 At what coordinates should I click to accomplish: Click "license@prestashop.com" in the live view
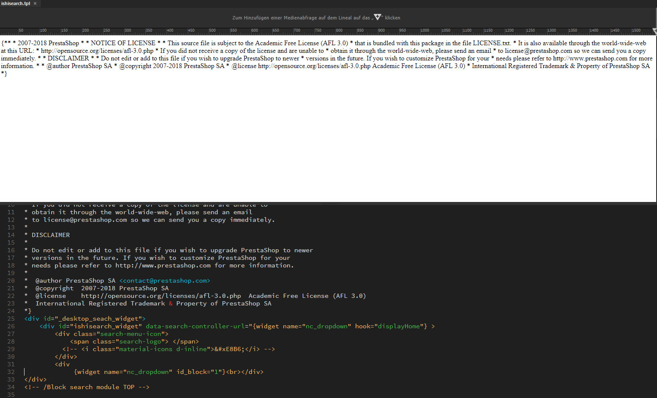click(538, 51)
